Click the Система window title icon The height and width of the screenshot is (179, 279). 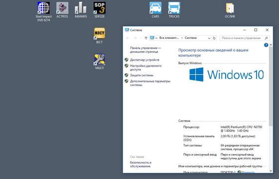point(127,30)
